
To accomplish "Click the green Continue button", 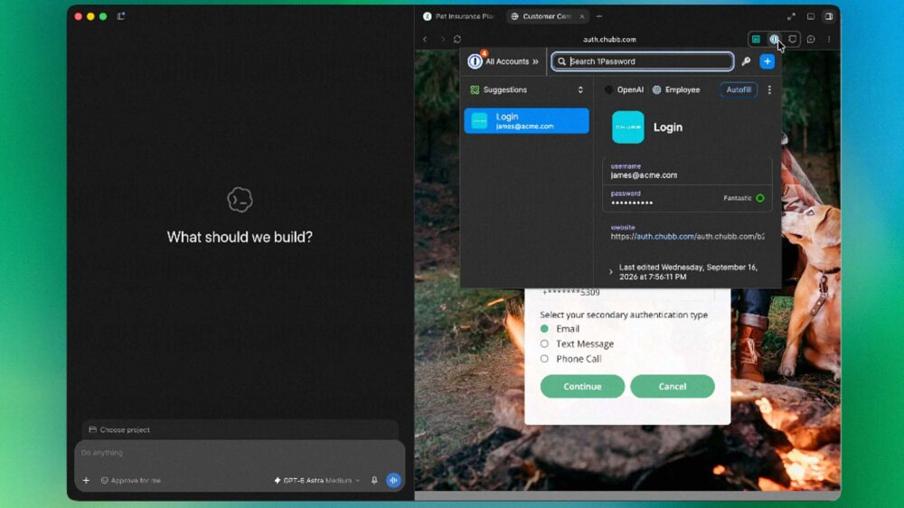I will coord(582,386).
